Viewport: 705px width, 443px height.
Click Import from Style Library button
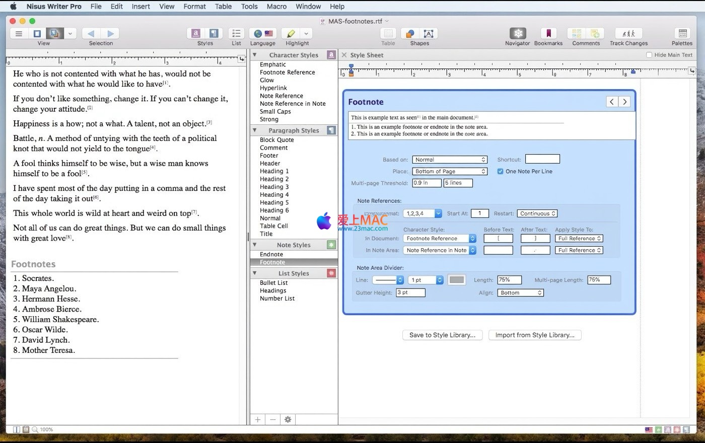(x=534, y=335)
